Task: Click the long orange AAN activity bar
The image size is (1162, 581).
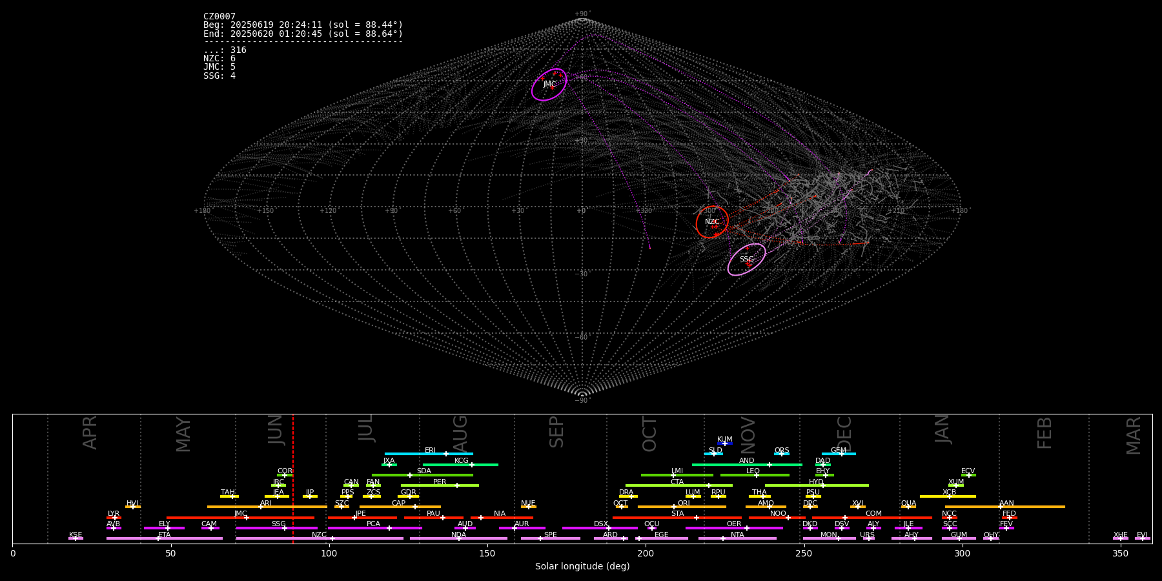Action: 1005,507
